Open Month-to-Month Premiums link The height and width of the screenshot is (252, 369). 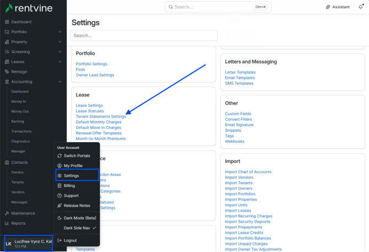coord(100,138)
